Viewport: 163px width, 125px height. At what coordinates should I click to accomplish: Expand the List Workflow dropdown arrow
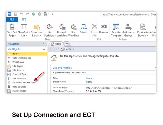(55, 36)
